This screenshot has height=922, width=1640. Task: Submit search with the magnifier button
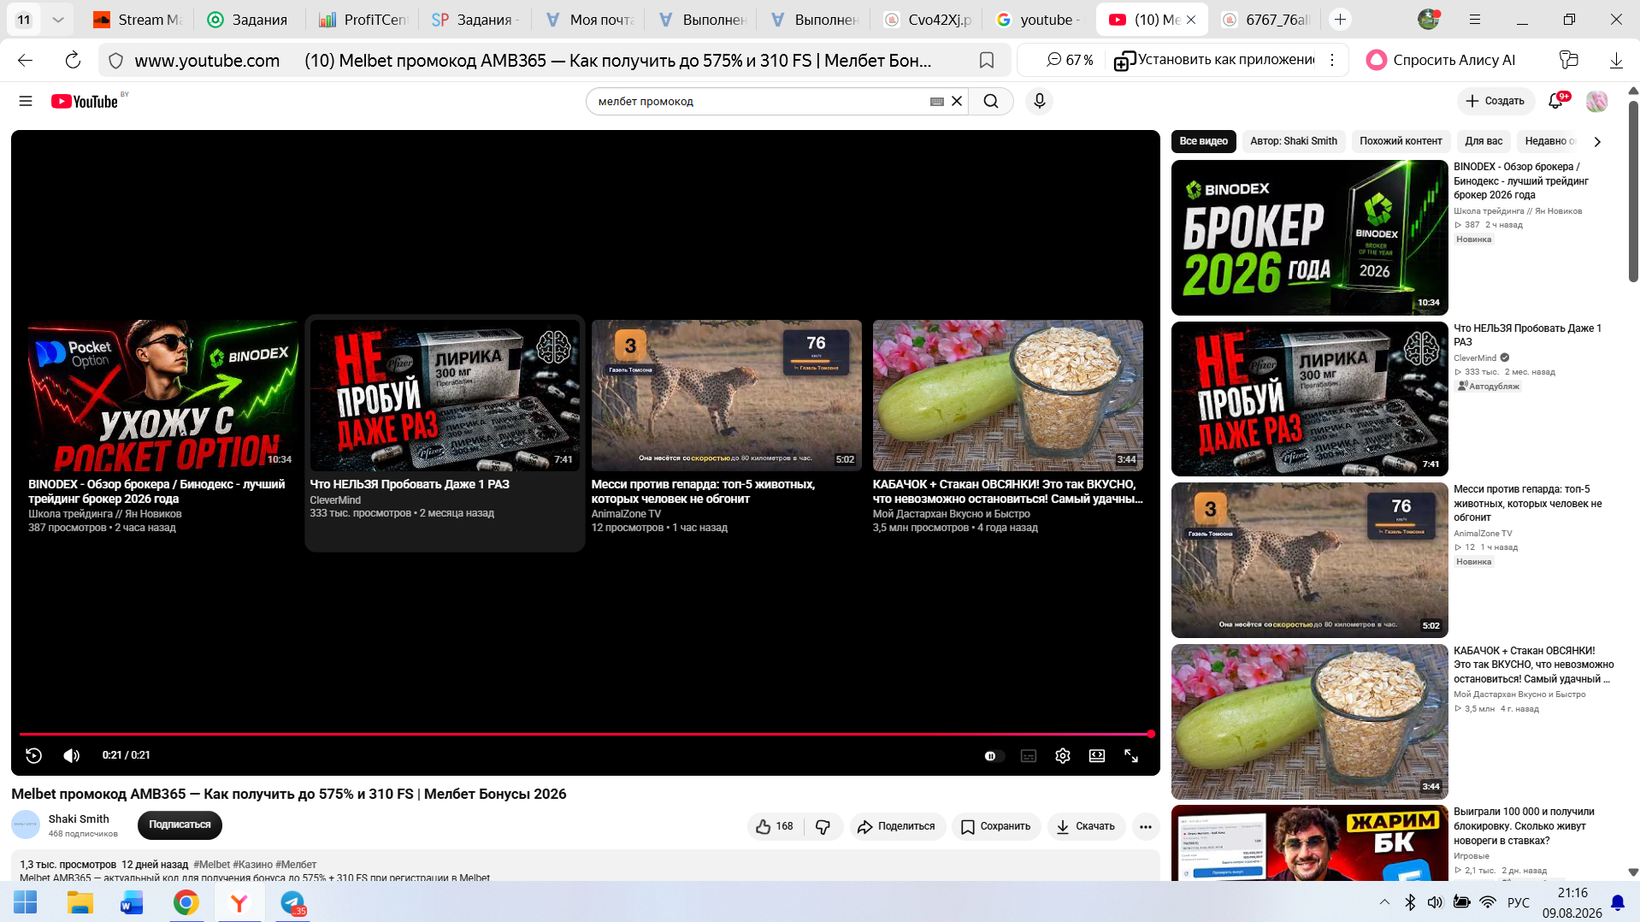(x=991, y=101)
